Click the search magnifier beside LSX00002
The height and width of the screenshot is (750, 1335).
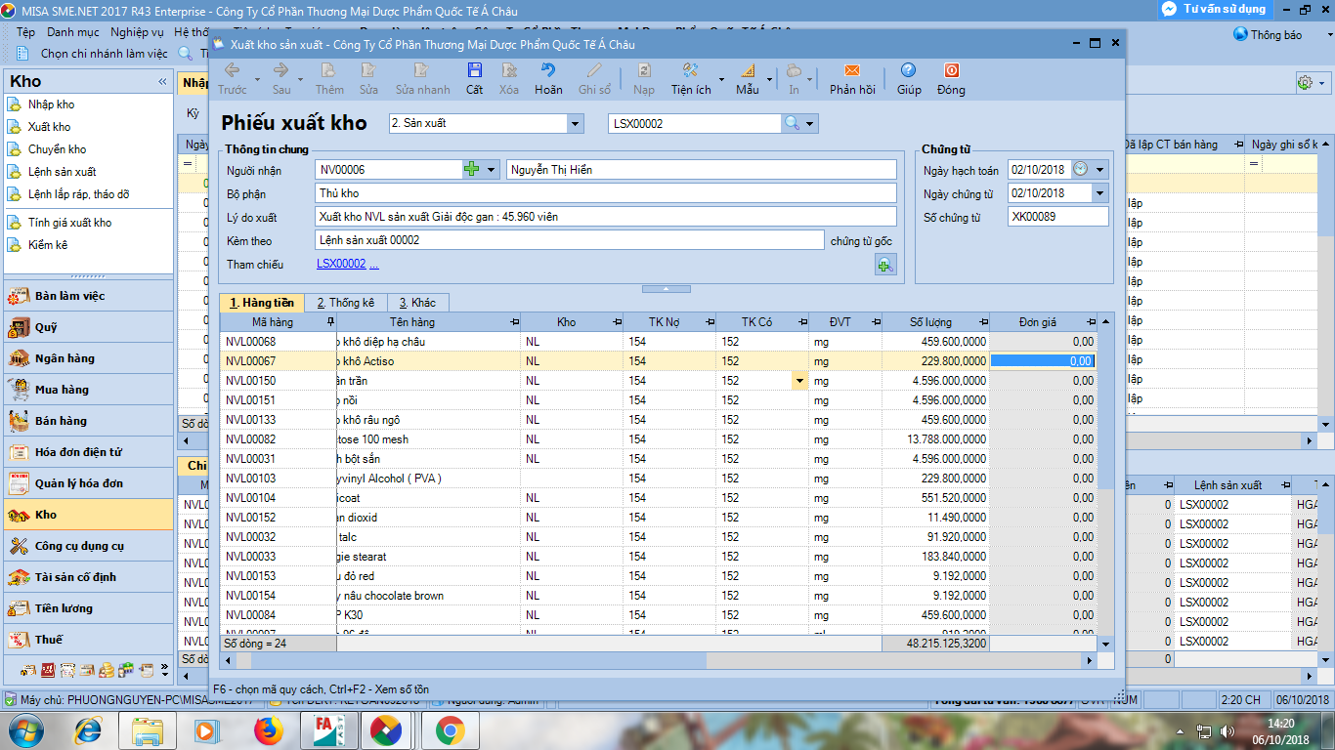pyautogui.click(x=792, y=124)
